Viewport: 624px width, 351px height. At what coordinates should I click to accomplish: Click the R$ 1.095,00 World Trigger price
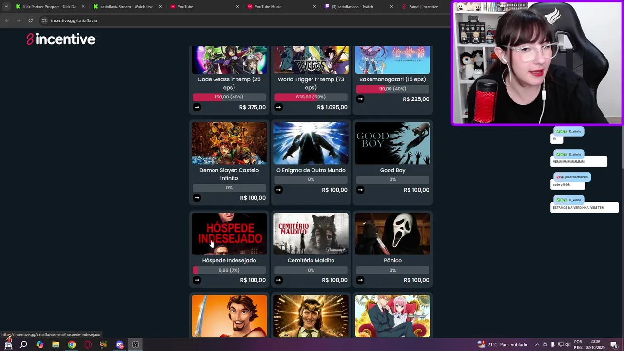(x=332, y=107)
